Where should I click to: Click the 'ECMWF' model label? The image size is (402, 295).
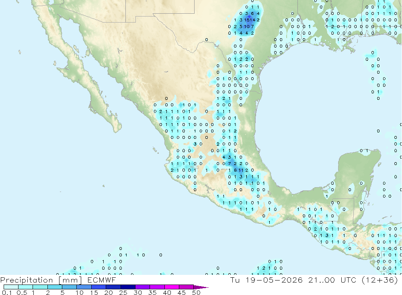pos(102,280)
